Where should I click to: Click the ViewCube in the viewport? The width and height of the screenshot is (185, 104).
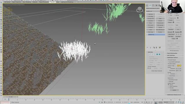coord(140,10)
